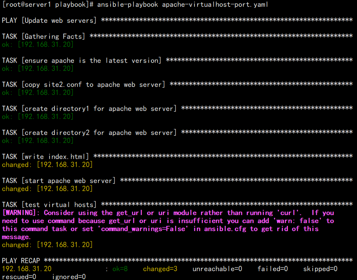Click host 192.168.31.20 in the recap line
This screenshot has width=357, height=280.
27,269
